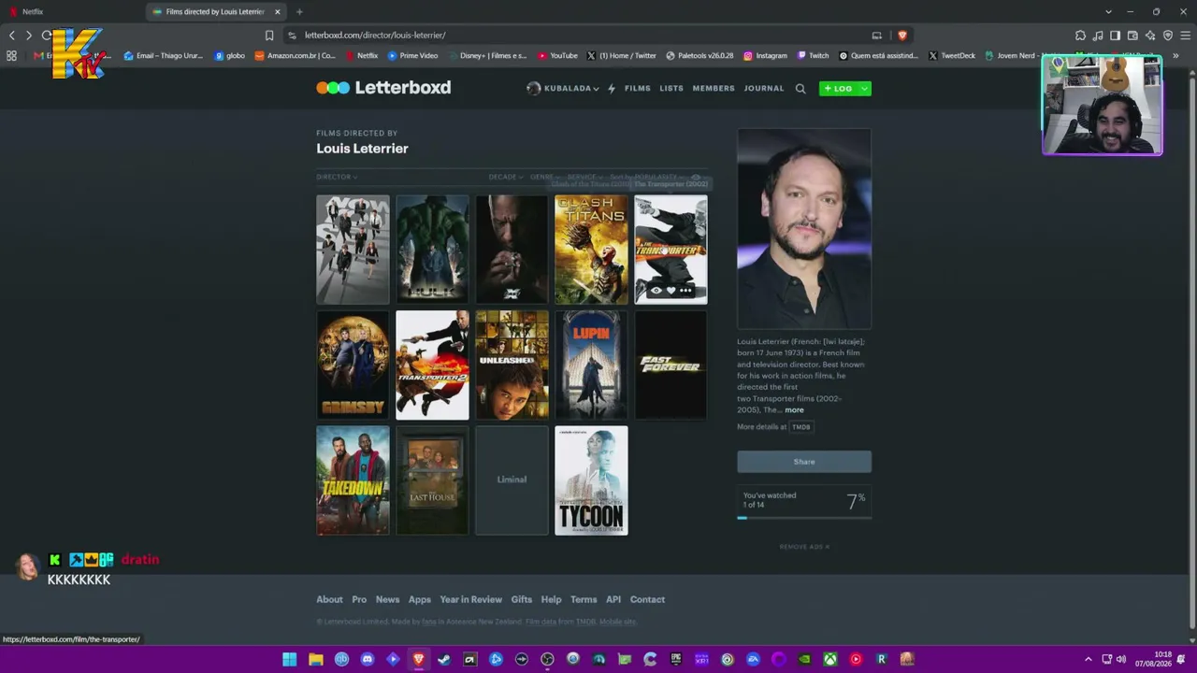
Task: Open the Fast Forever poster
Action: click(671, 365)
